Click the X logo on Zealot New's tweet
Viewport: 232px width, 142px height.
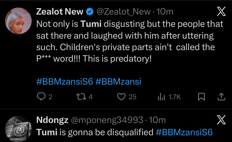[221, 12]
